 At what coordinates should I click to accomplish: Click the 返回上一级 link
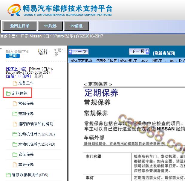(x=16, y=69)
